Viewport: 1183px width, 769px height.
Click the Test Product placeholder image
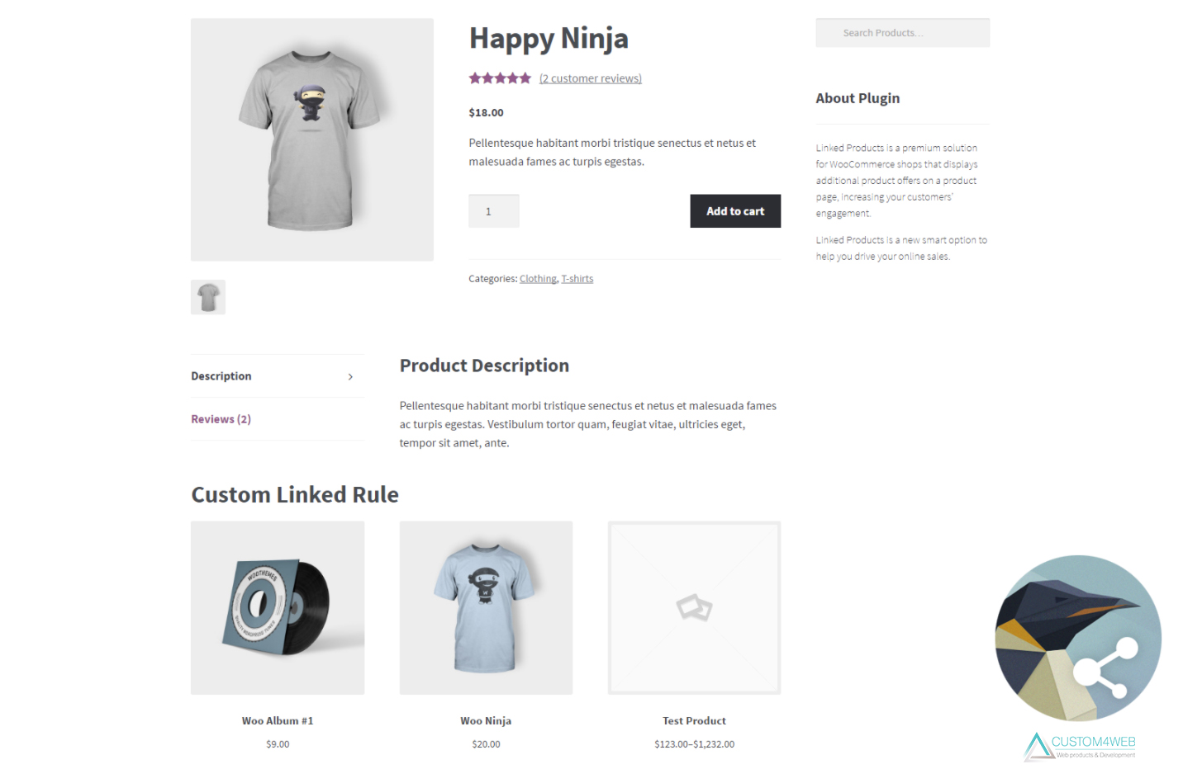click(694, 607)
